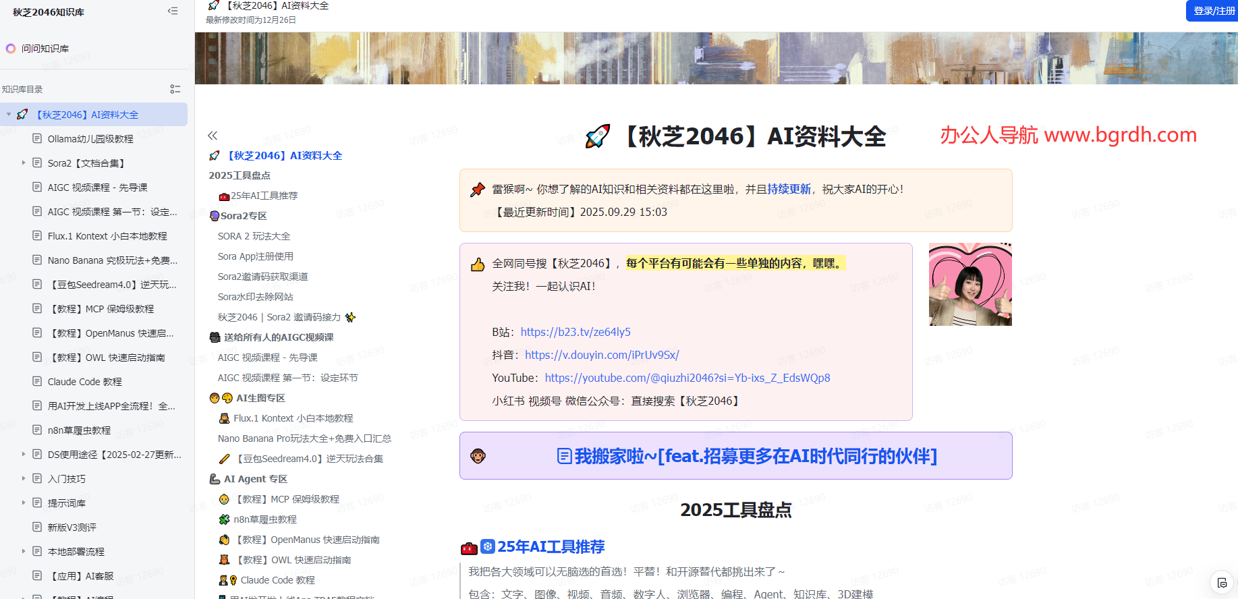1238x599 pixels.
Task: Click the floating button at bottom-right corner
Action: click(x=1222, y=583)
